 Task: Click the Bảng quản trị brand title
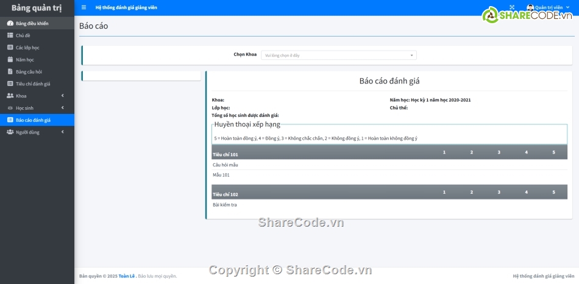(x=37, y=8)
